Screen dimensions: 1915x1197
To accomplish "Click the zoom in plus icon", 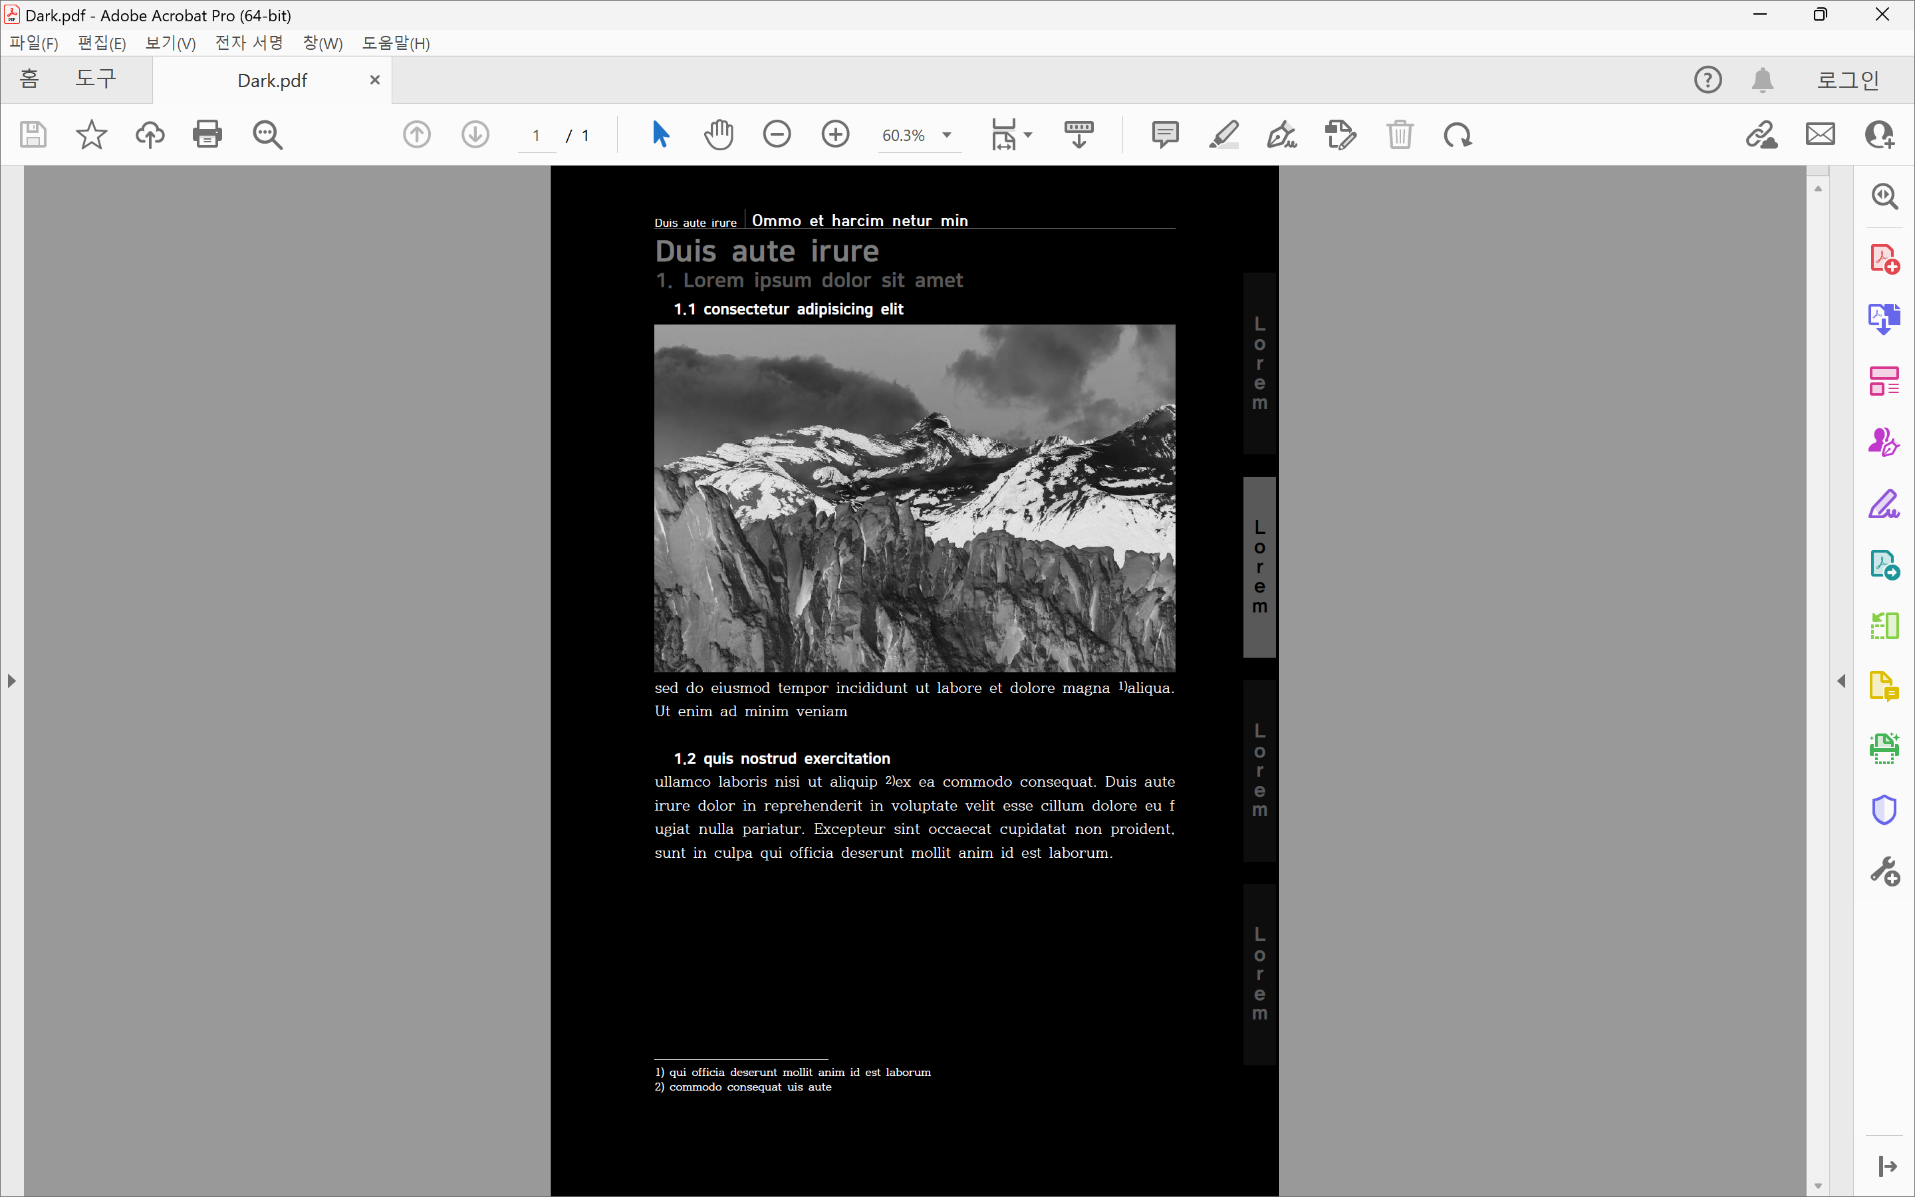I will [836, 134].
